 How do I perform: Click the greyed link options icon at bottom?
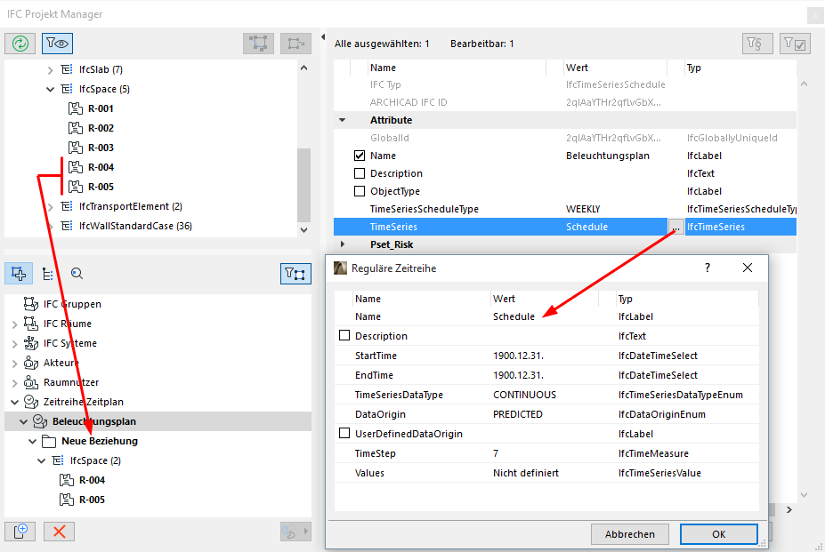[295, 532]
